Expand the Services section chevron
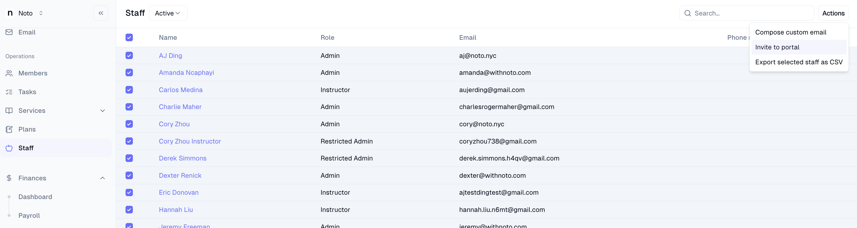Image resolution: width=857 pixels, height=228 pixels. coord(102,111)
